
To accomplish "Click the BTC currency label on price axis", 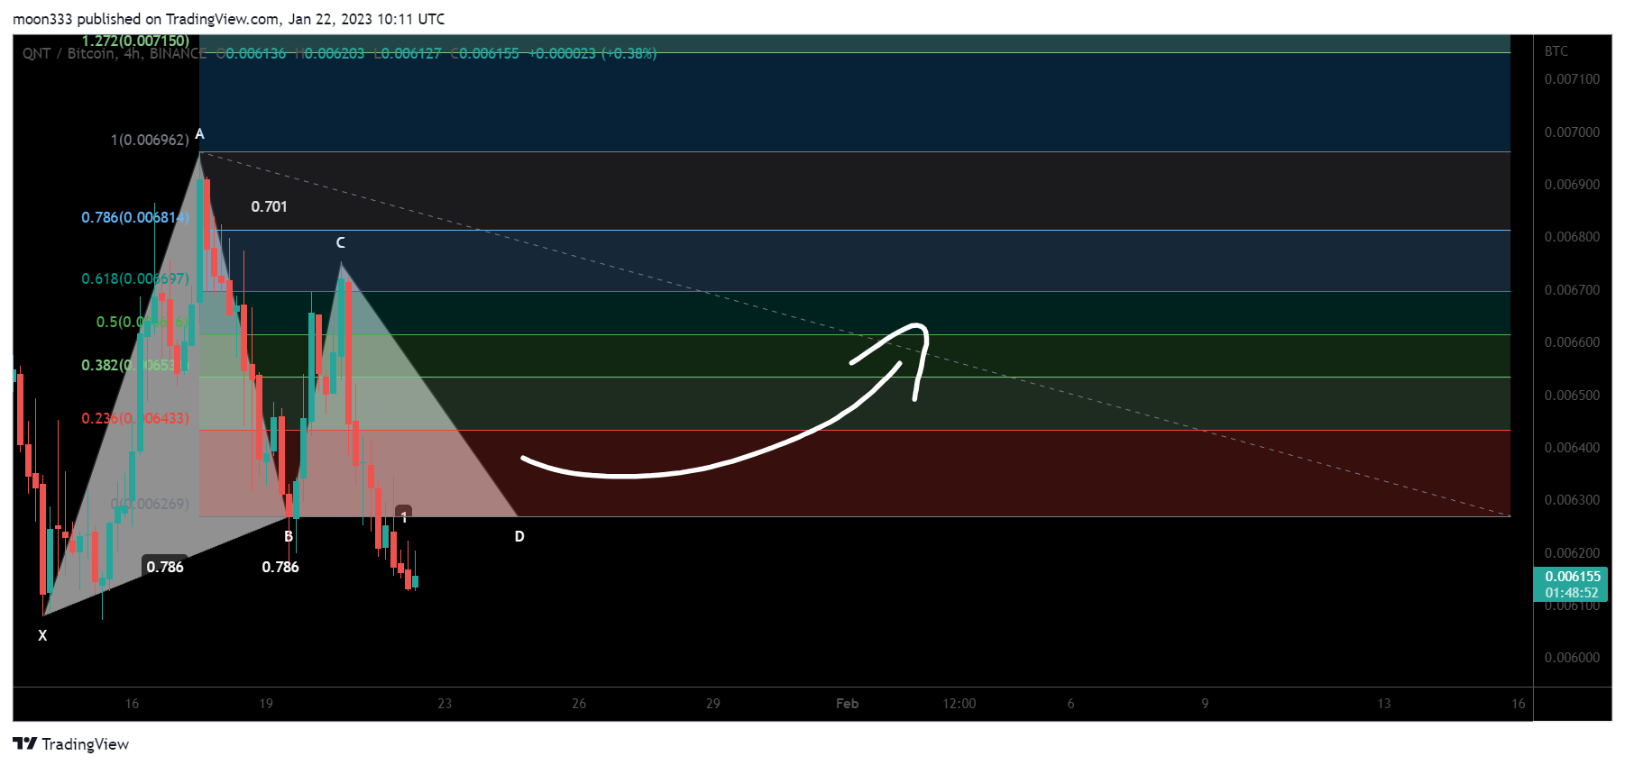I will (x=1556, y=51).
